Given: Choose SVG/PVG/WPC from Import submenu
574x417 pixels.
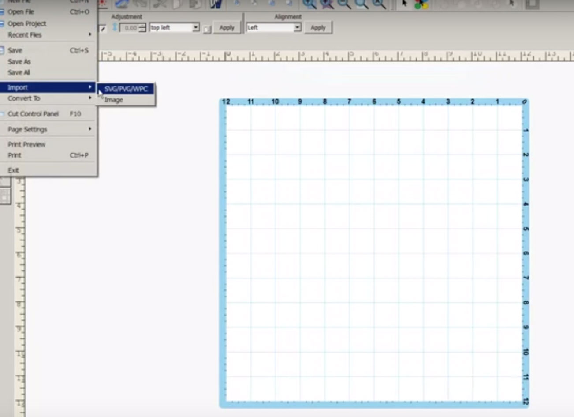Looking at the screenshot, I should [x=126, y=89].
